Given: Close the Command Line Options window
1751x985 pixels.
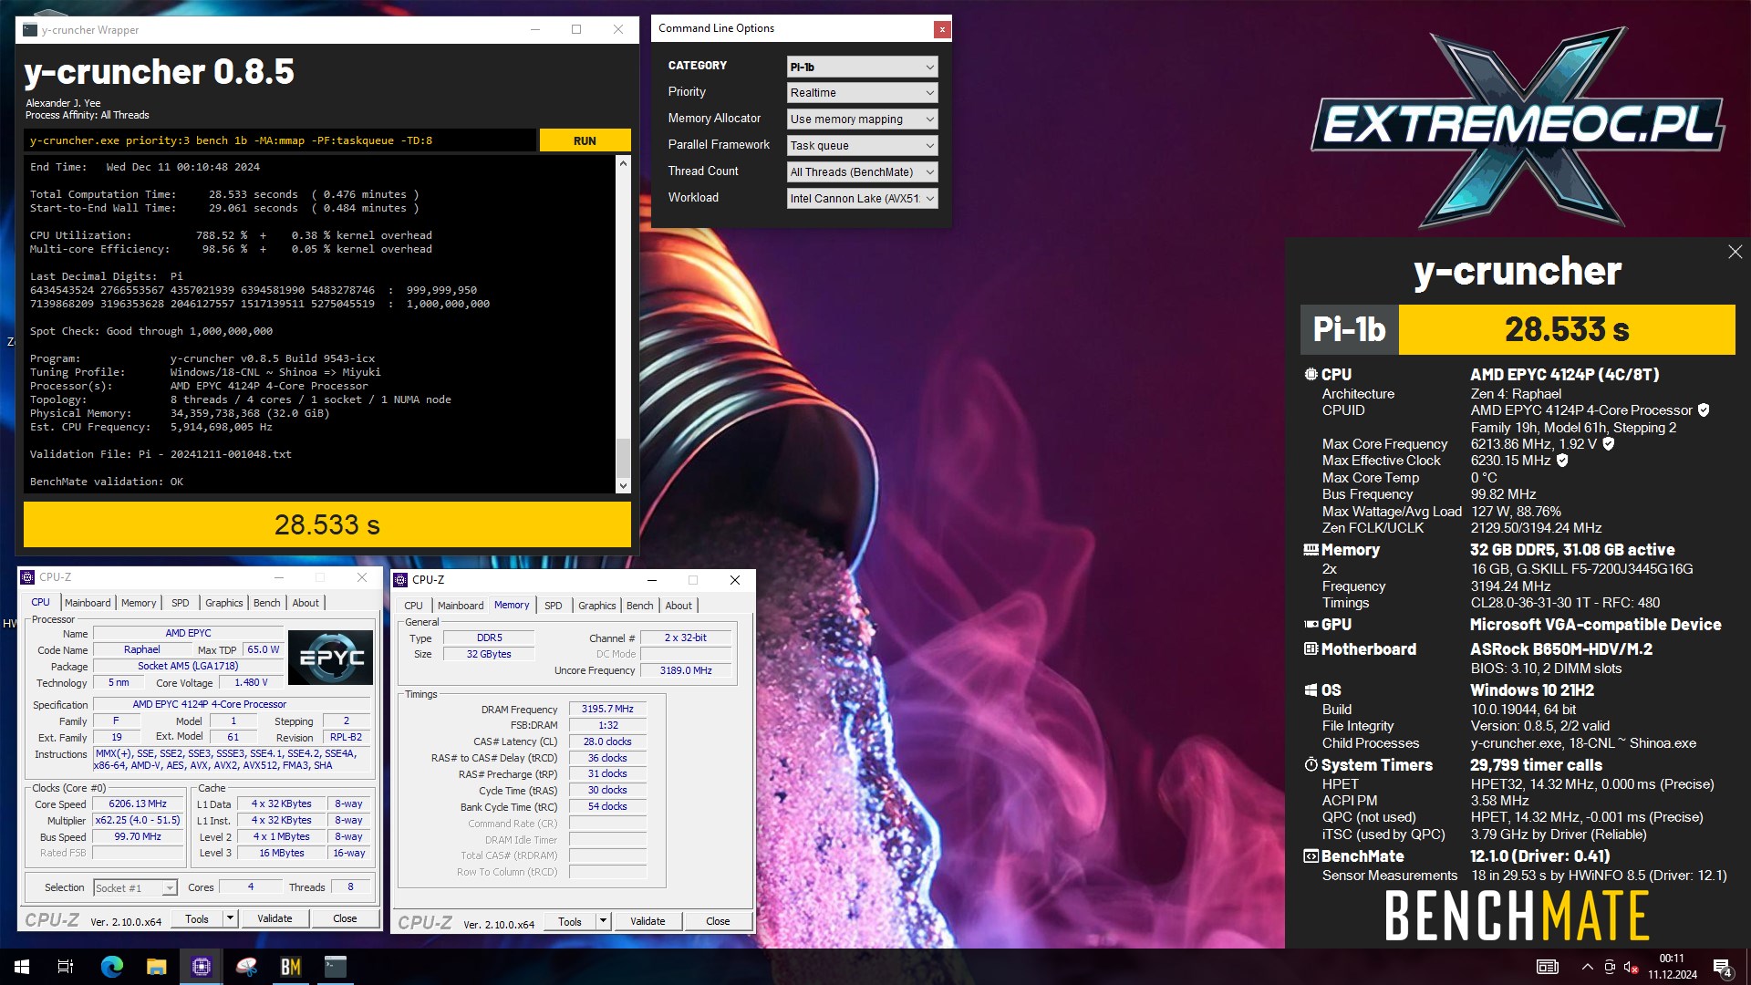Looking at the screenshot, I should (x=942, y=29).
